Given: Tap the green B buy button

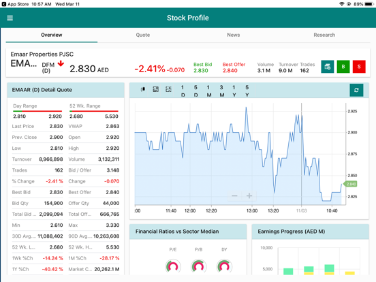Looking at the screenshot, I should coord(343,67).
